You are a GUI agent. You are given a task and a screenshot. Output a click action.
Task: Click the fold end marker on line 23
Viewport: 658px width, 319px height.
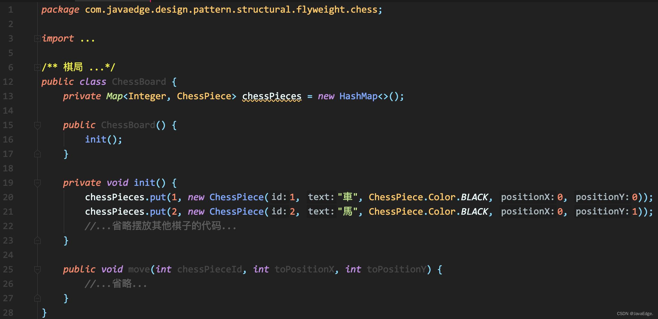pyautogui.click(x=37, y=241)
